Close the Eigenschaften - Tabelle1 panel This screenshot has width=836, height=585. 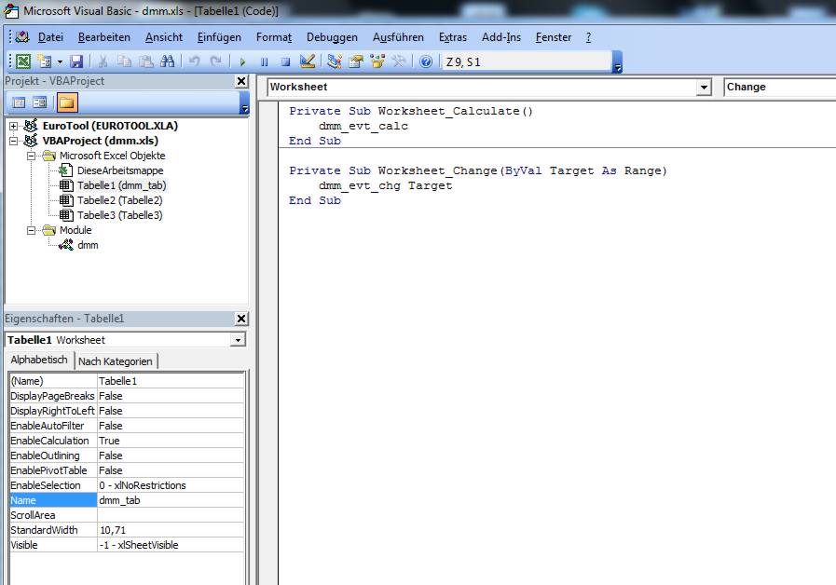pos(241,319)
